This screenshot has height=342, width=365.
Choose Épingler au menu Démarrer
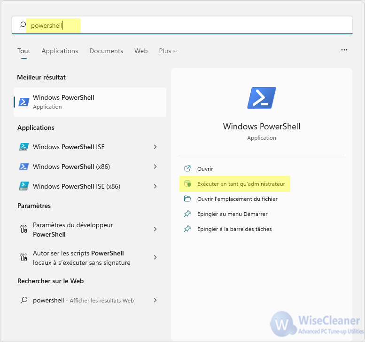coord(233,214)
